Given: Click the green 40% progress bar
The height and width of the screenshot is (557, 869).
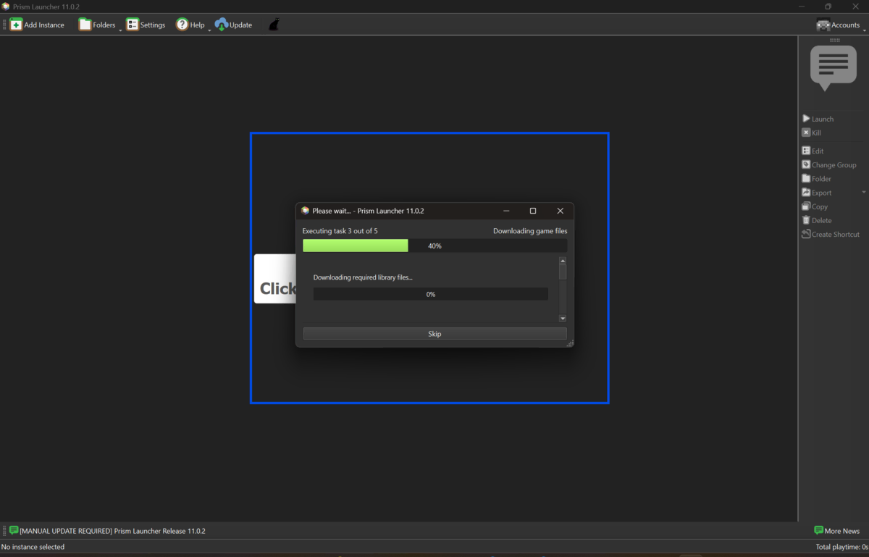Looking at the screenshot, I should [355, 246].
